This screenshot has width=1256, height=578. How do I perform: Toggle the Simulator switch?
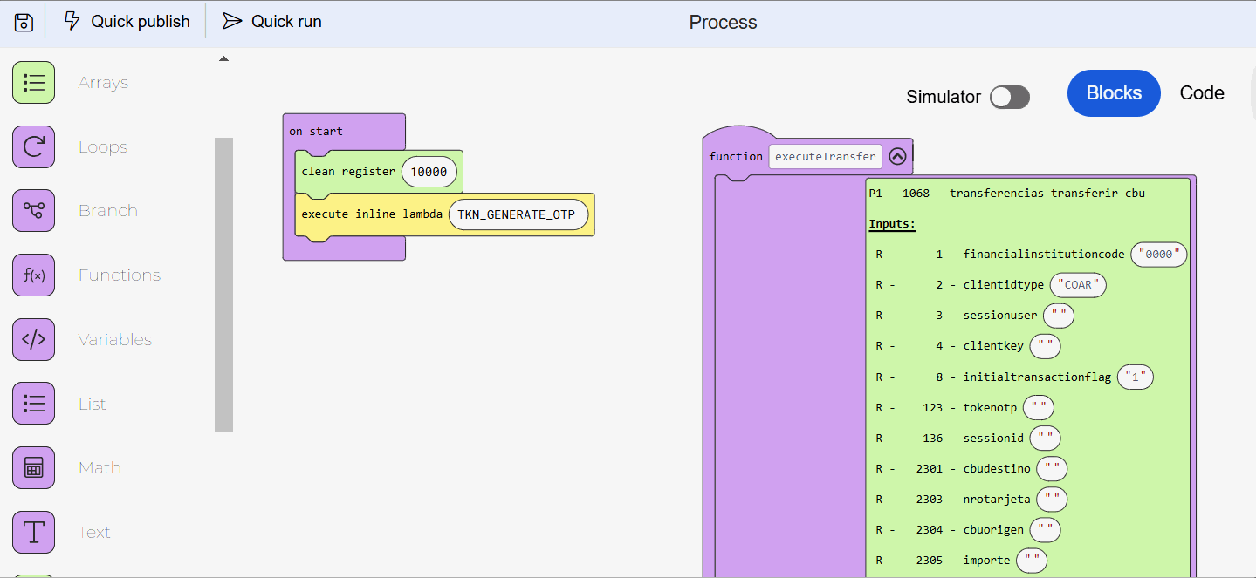click(1010, 97)
